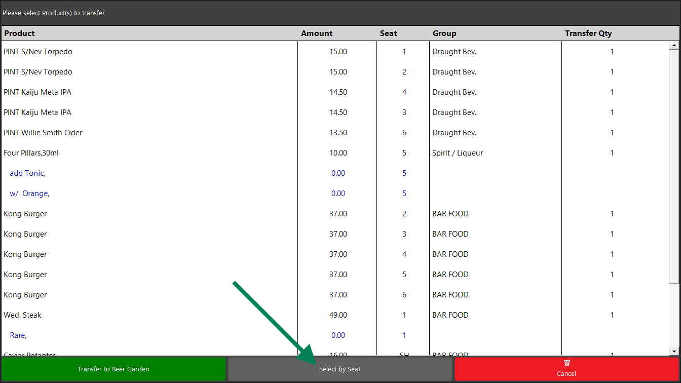Select the add Tonic modifier line
Image resolution: width=681 pixels, height=383 pixels.
[335, 173]
